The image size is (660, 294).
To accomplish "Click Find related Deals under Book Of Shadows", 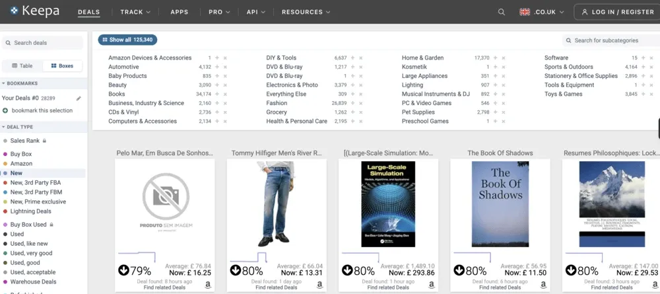I will point(500,287).
